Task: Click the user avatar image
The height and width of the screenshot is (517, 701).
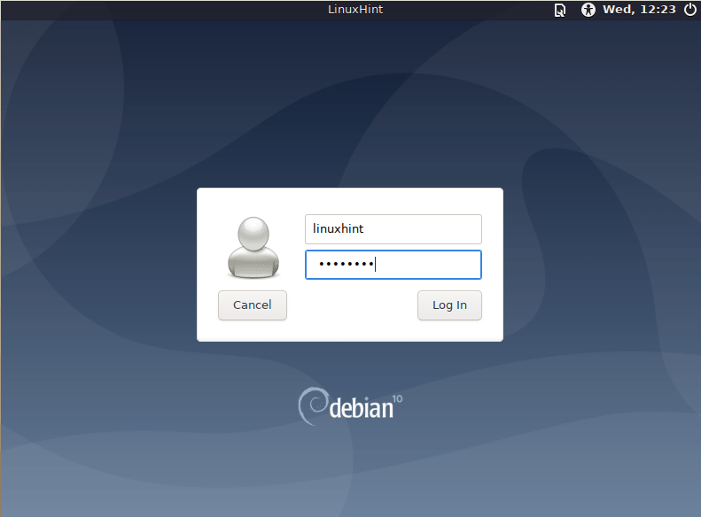Action: click(253, 248)
